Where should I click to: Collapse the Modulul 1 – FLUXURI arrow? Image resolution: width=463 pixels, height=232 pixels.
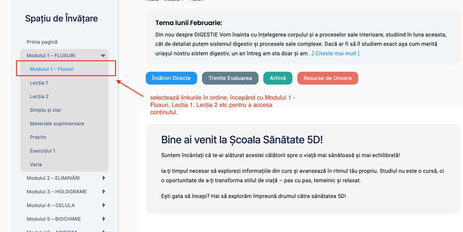click(x=103, y=56)
